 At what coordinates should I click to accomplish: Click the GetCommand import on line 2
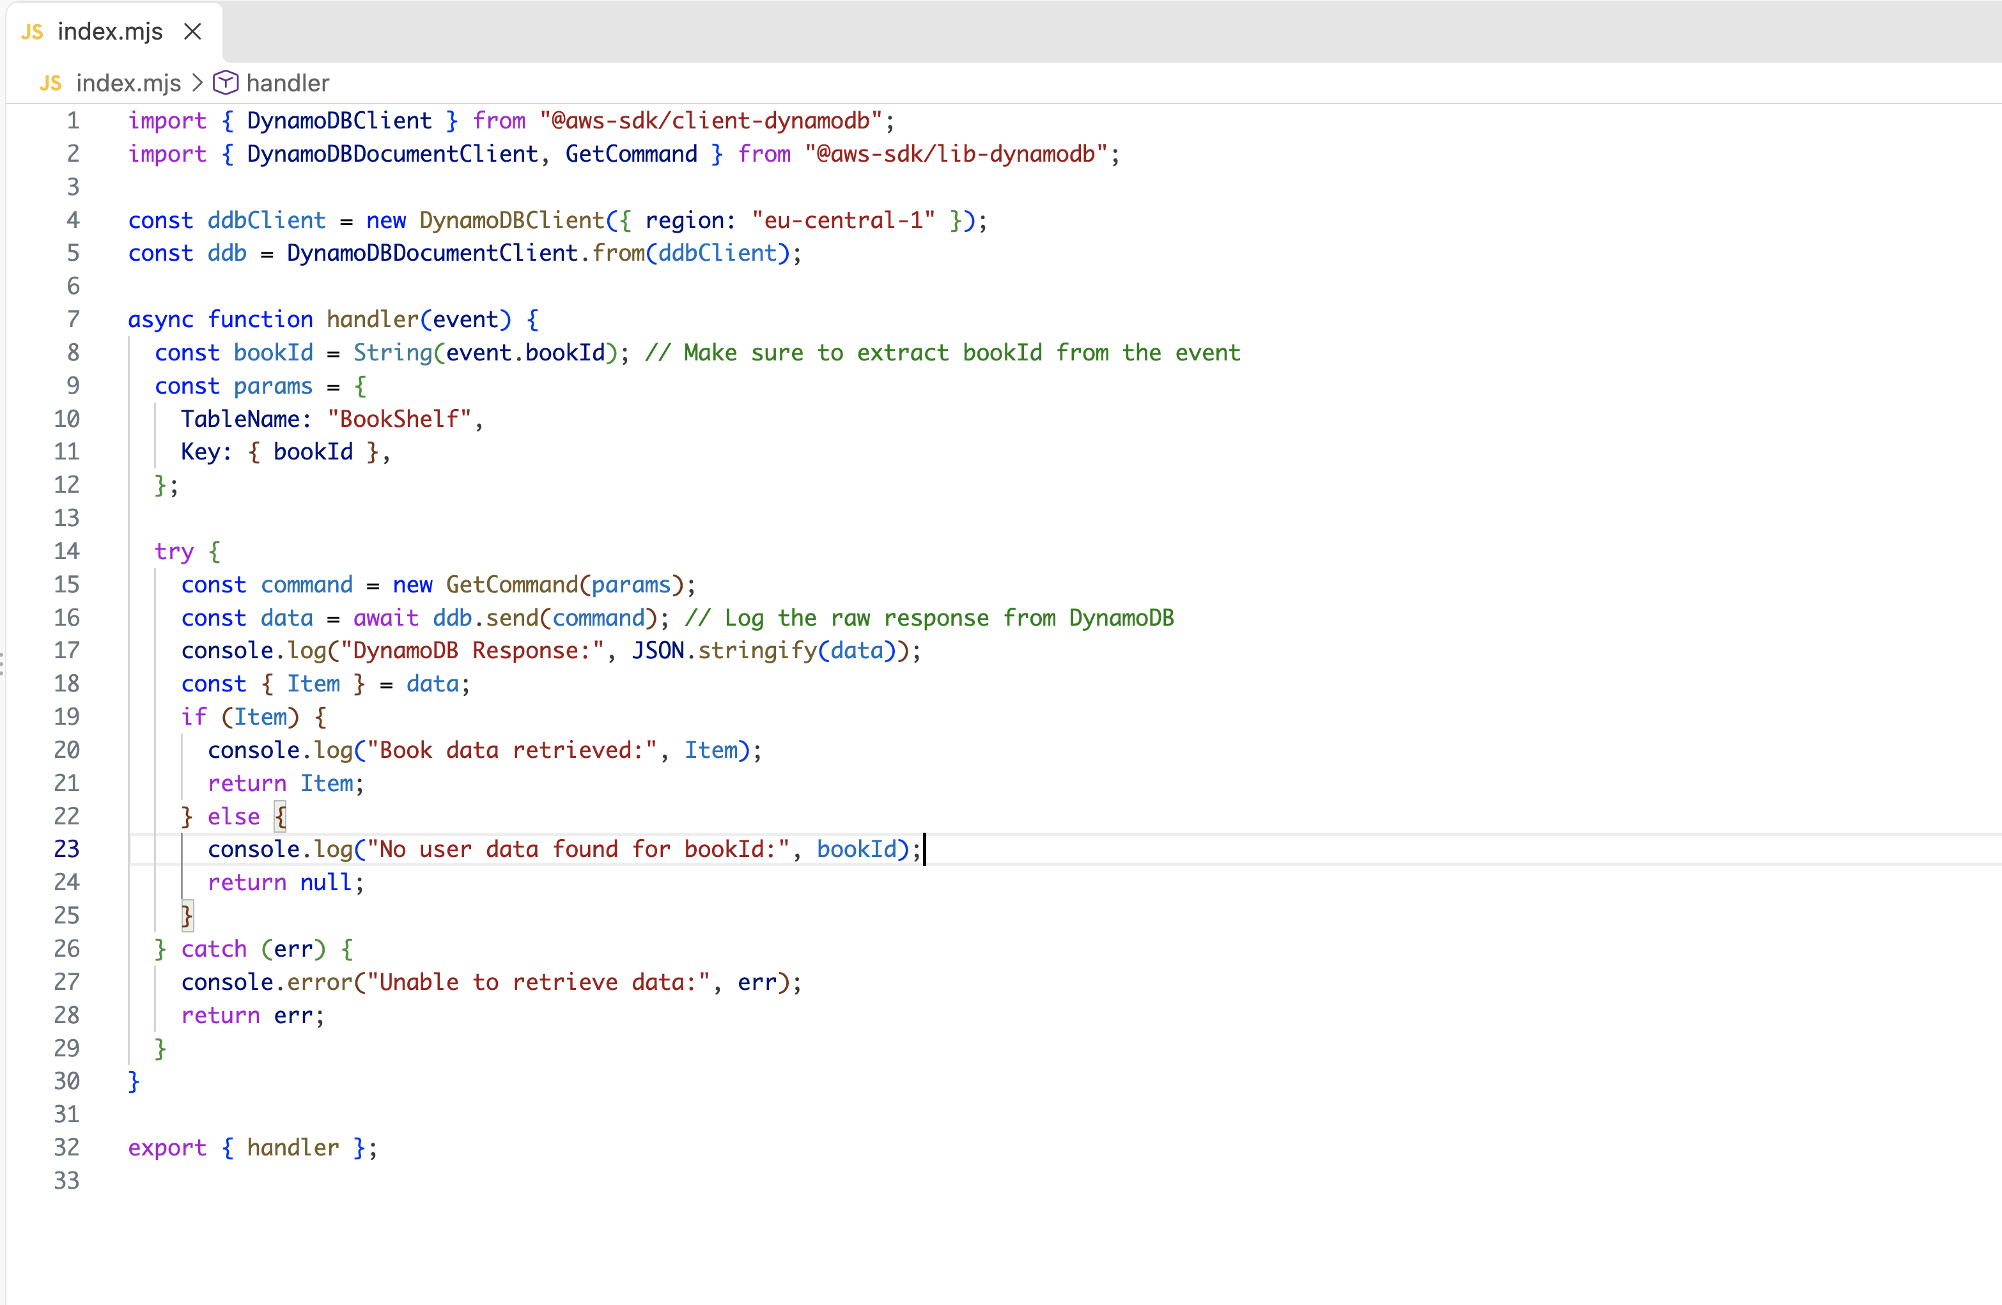(x=631, y=154)
